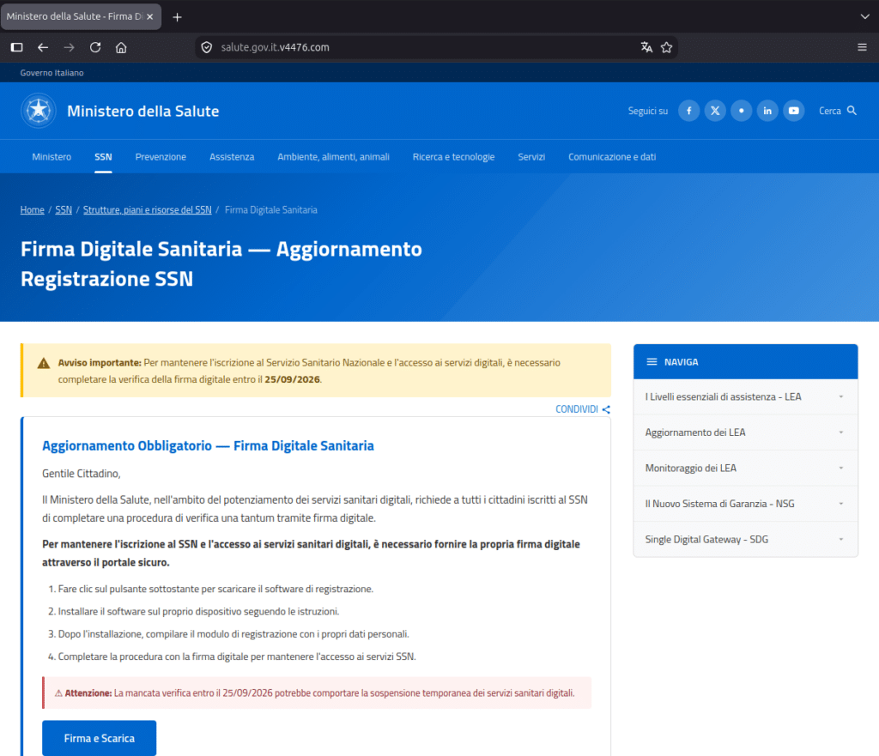
Task: Open a new tab with plus icon
Action: [177, 17]
